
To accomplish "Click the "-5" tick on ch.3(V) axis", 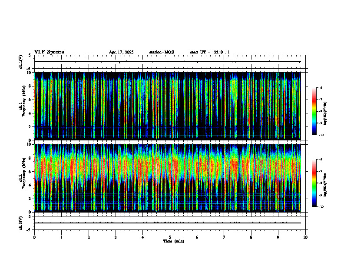I will coord(29,230).
